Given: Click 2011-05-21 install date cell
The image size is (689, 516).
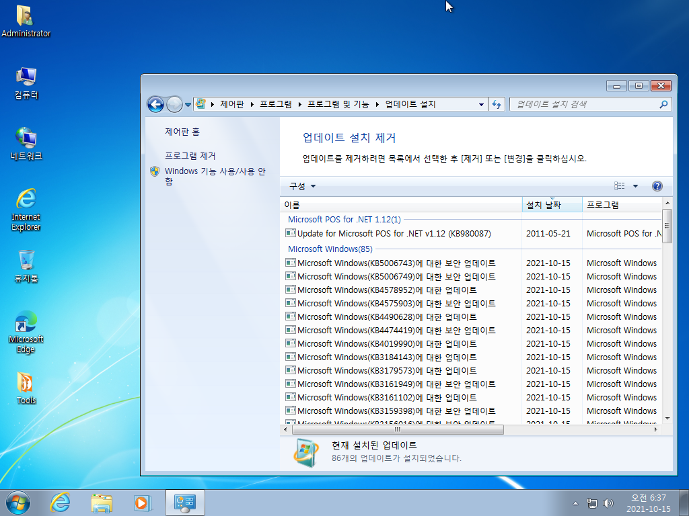Looking at the screenshot, I should (548, 233).
